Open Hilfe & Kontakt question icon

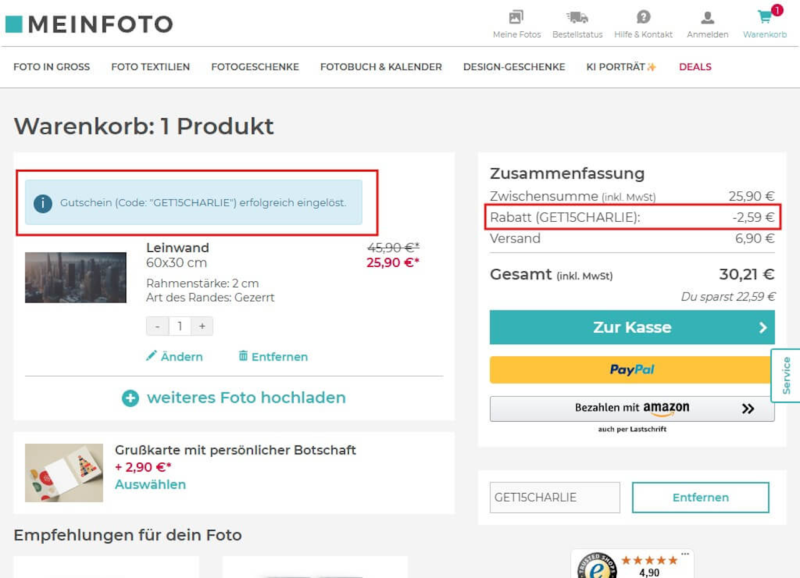click(x=643, y=17)
